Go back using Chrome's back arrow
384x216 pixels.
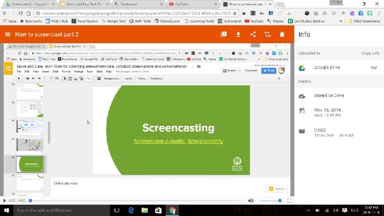(x=5, y=13)
